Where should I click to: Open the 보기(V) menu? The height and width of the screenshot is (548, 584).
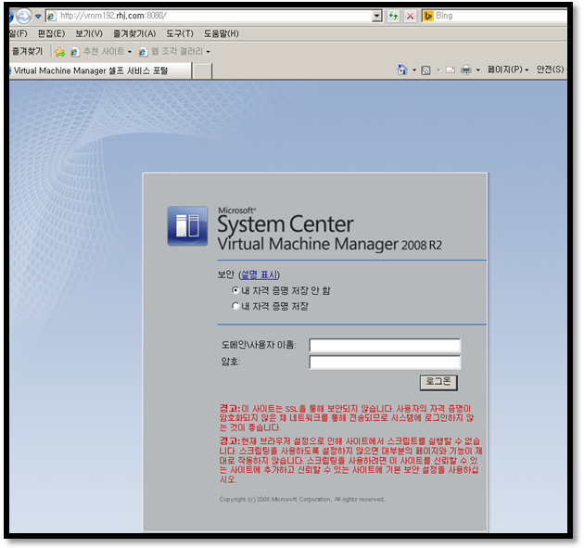(x=89, y=33)
